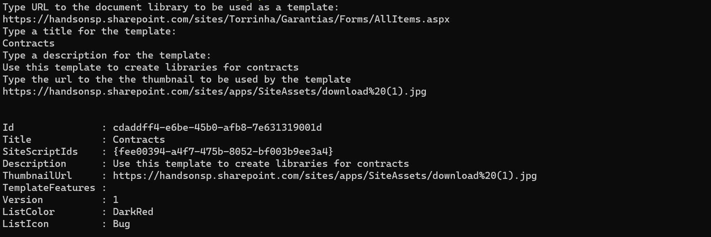The width and height of the screenshot is (711, 237).
Task: Click the Contracts value beside Title property
Action: click(139, 139)
